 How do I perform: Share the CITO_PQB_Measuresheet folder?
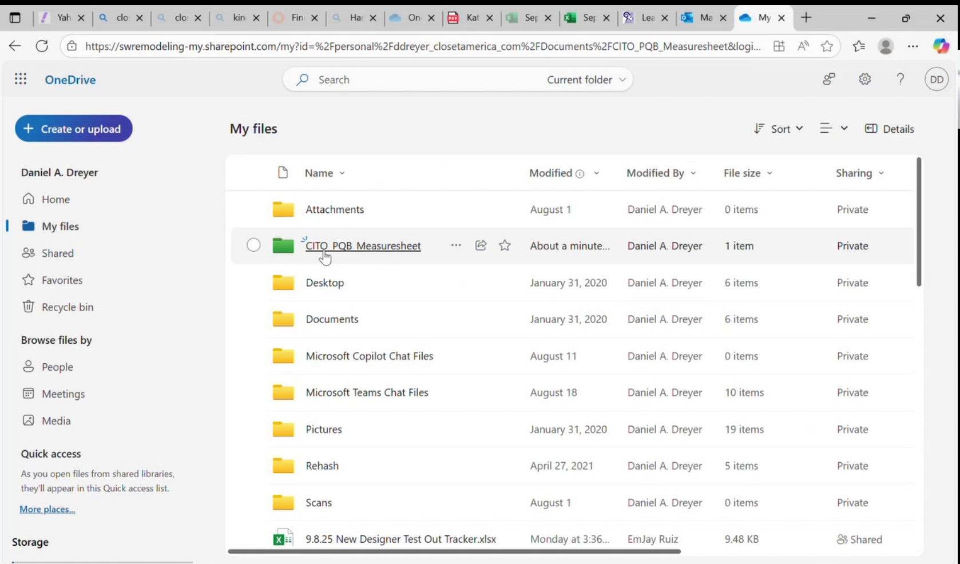480,245
